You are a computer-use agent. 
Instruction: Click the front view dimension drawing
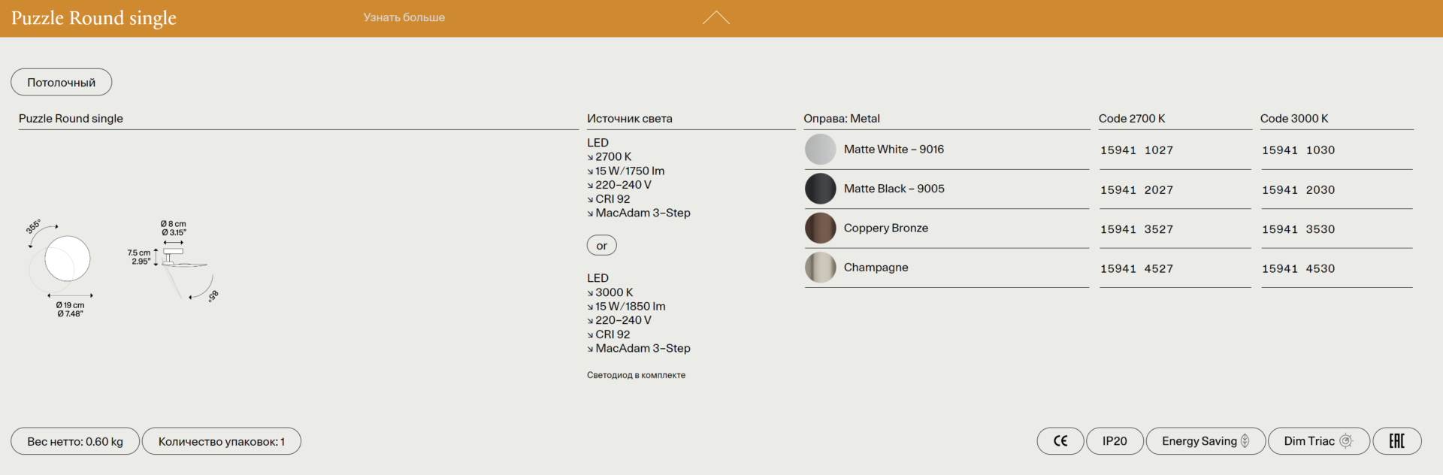(64, 263)
